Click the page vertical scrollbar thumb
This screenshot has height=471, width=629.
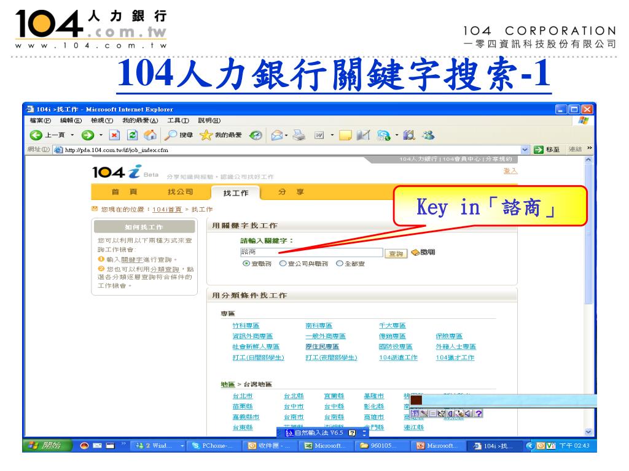click(588, 233)
